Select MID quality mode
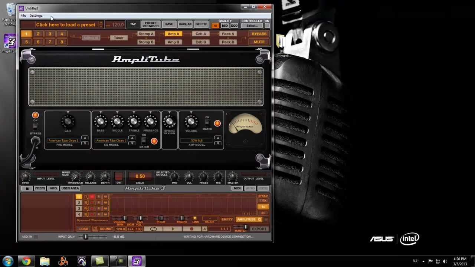The width and height of the screenshot is (475, 267). (225, 26)
